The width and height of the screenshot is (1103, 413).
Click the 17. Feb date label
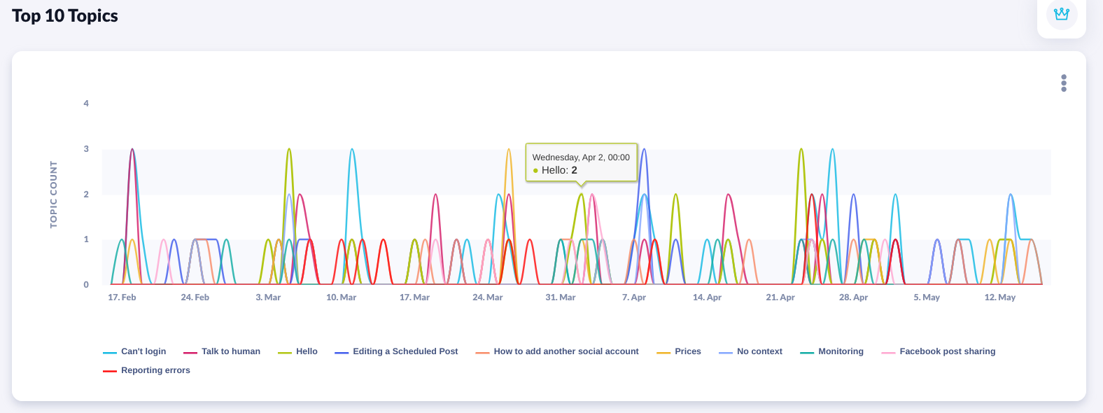[x=122, y=297]
